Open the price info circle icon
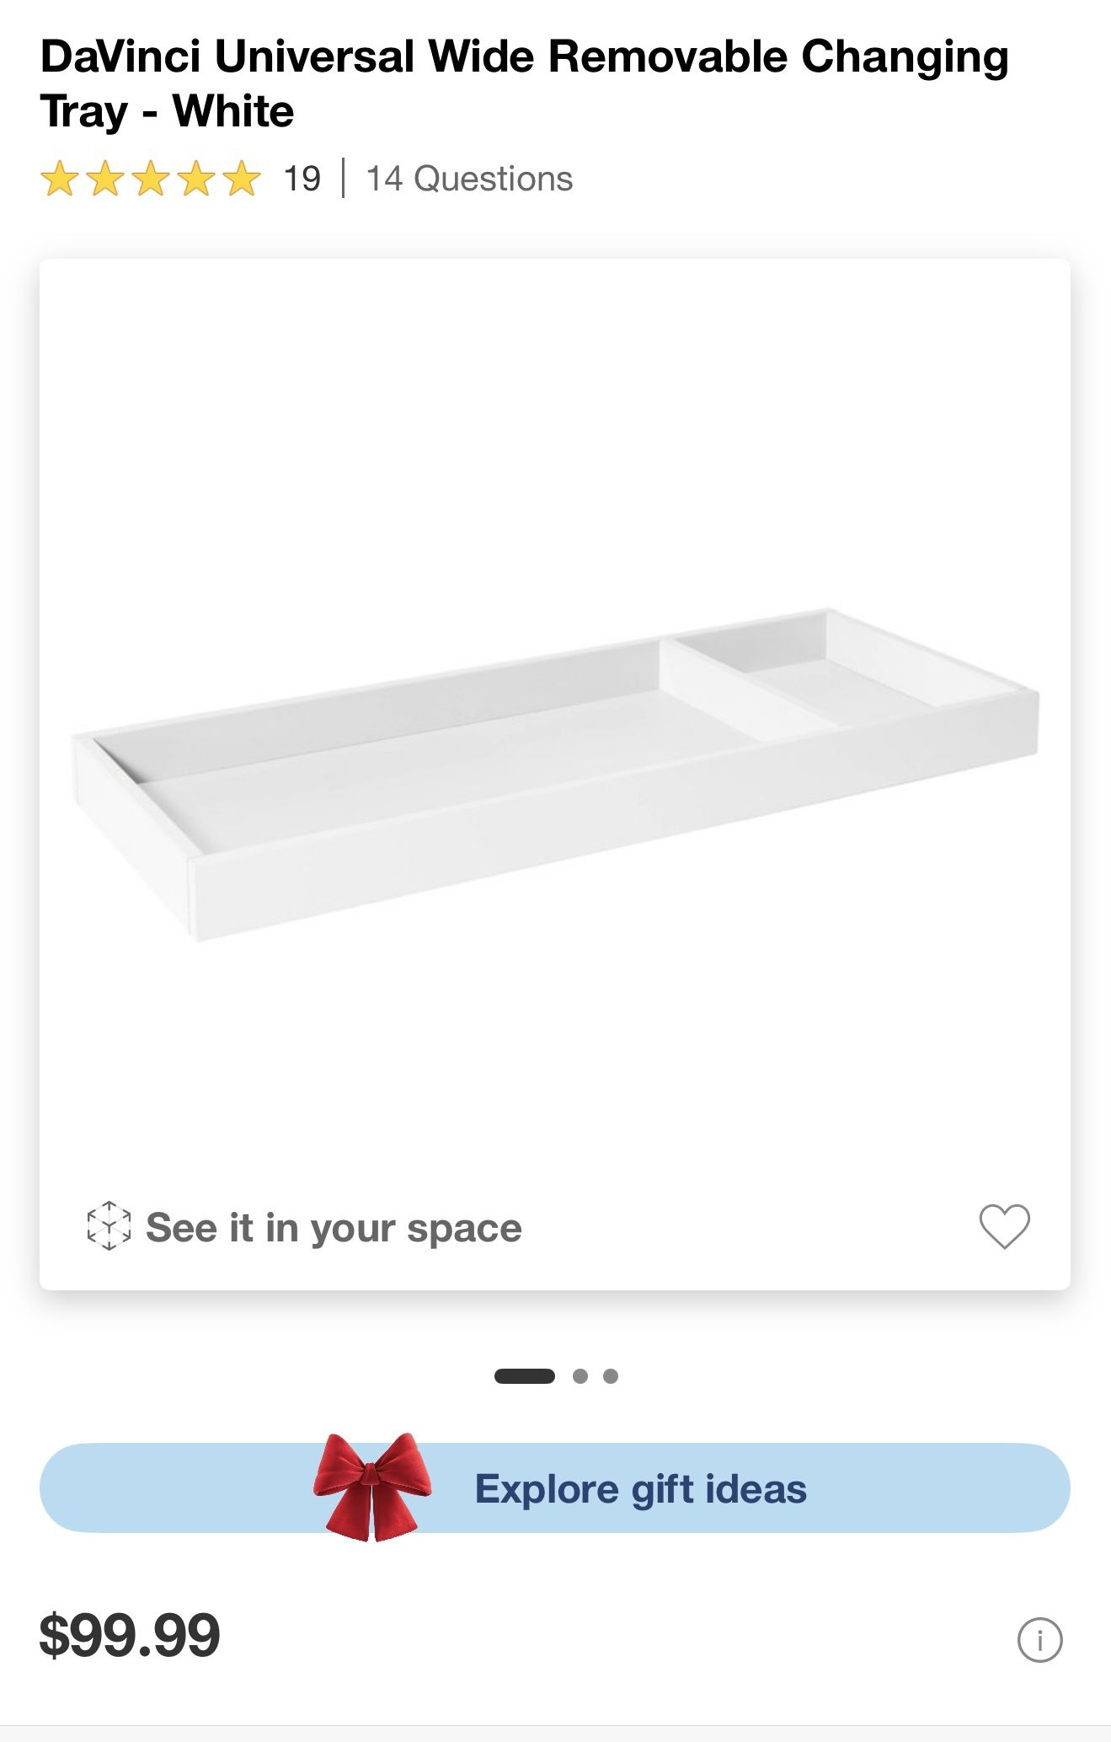The width and height of the screenshot is (1111, 1742). [1039, 1640]
